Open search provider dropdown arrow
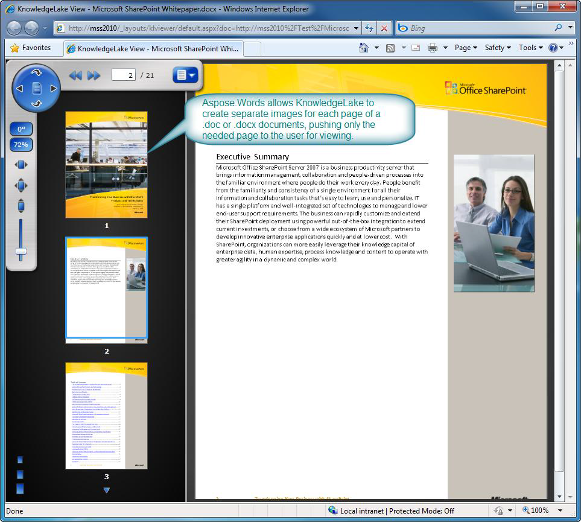 pos(570,28)
